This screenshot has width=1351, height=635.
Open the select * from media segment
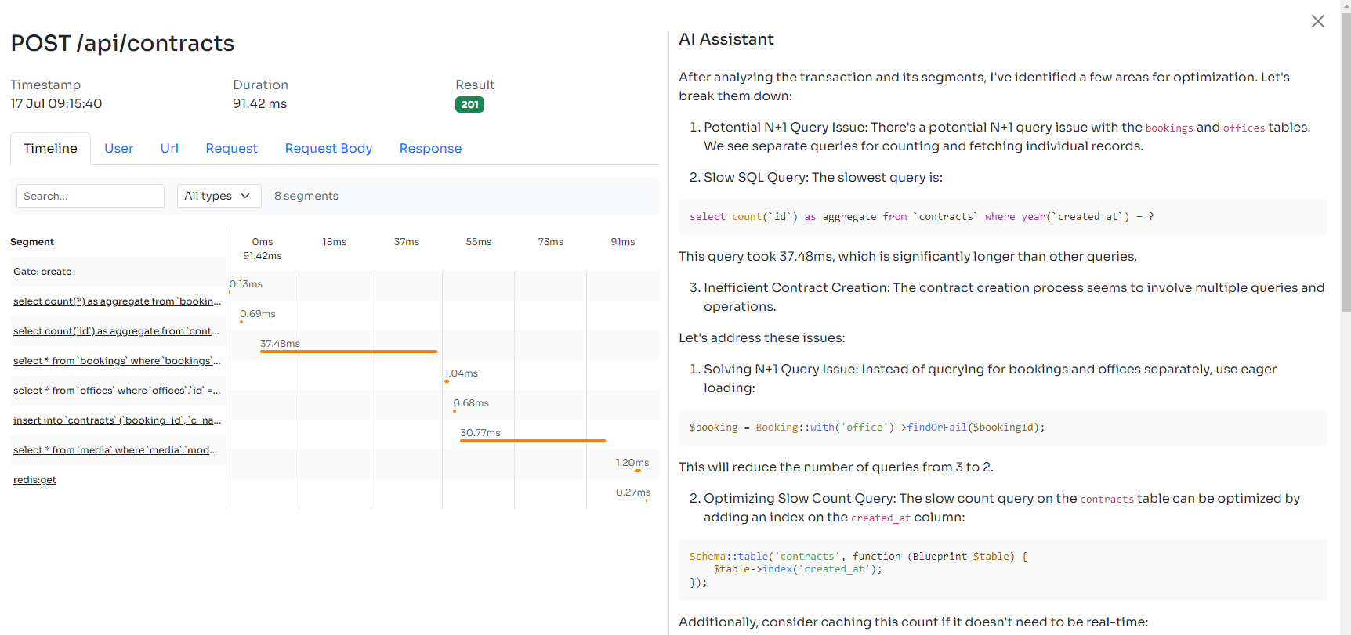[115, 450]
